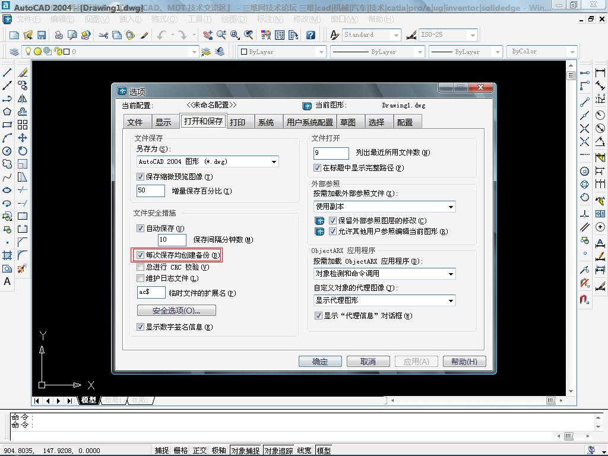This screenshot has width=608, height=456.
Task: Switch to the 文件 tab in Options
Action: tap(135, 122)
